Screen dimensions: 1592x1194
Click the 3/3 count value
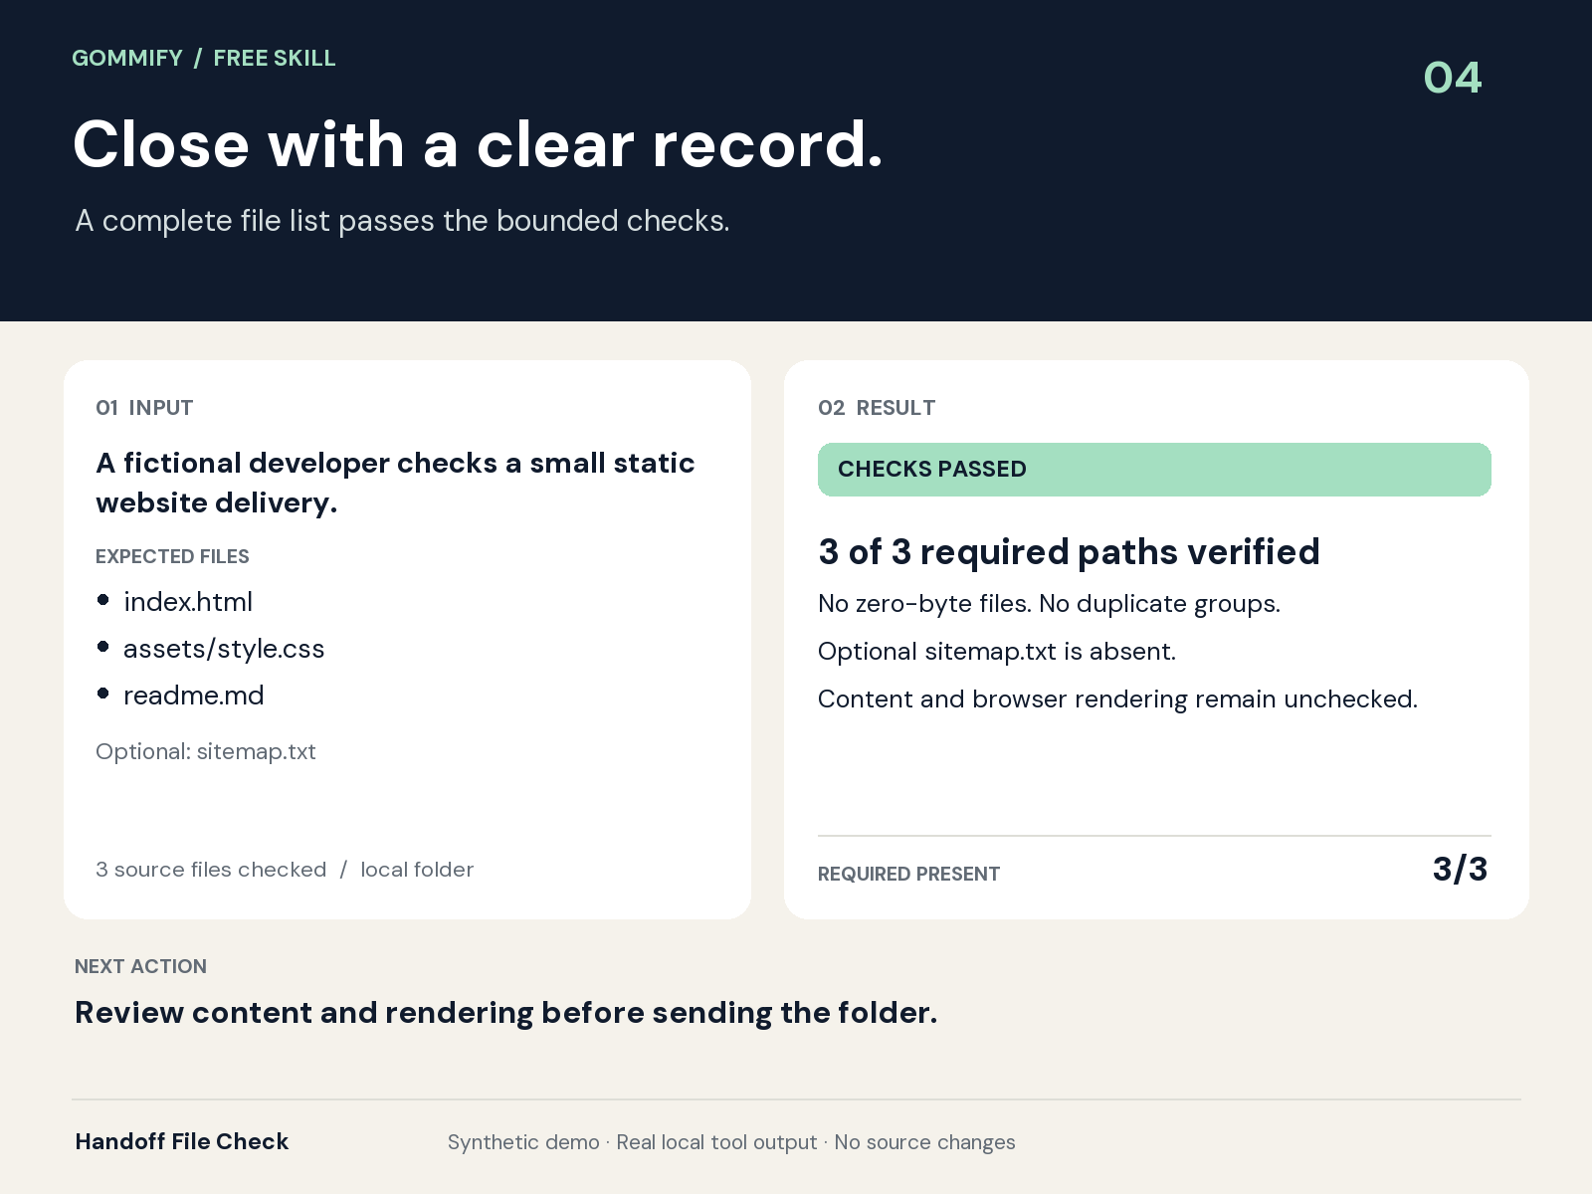coord(1460,870)
